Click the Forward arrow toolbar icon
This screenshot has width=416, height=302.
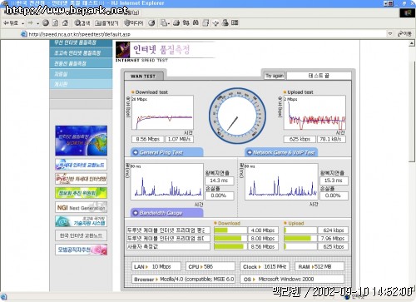click(x=31, y=23)
